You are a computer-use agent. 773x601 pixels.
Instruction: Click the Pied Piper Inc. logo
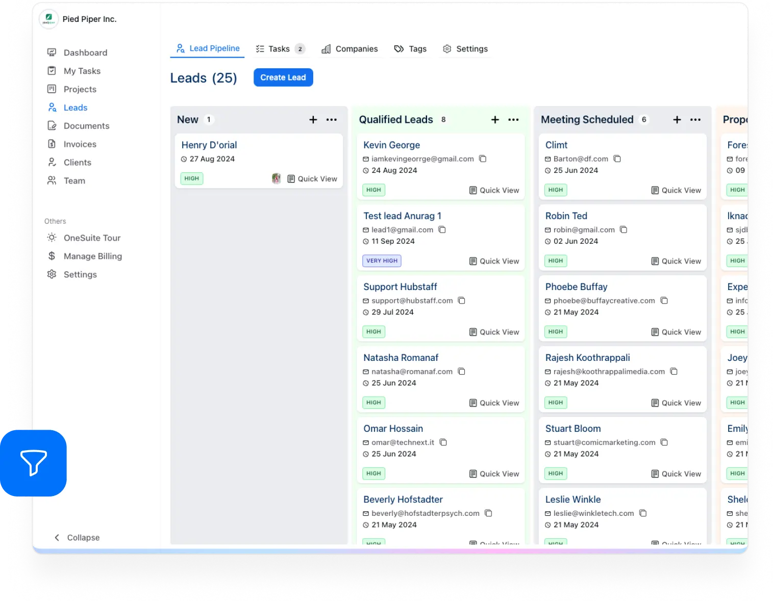point(48,19)
